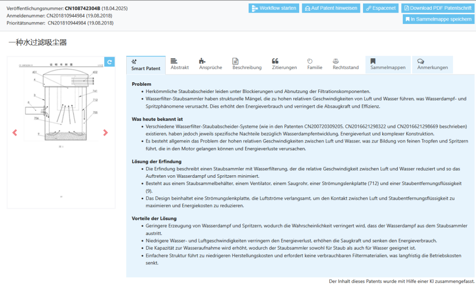Open the Ansprüche tab

(210, 64)
